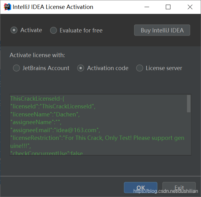Image resolution: width=201 pixels, height=197 pixels.
Task: Confirm activation with the OK button
Action: [x=140, y=187]
